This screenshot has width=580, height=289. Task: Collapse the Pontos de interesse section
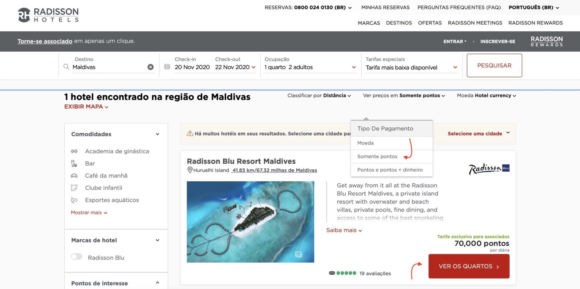(157, 283)
